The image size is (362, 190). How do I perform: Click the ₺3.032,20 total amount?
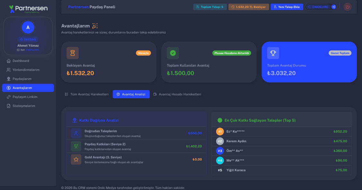pos(281,73)
